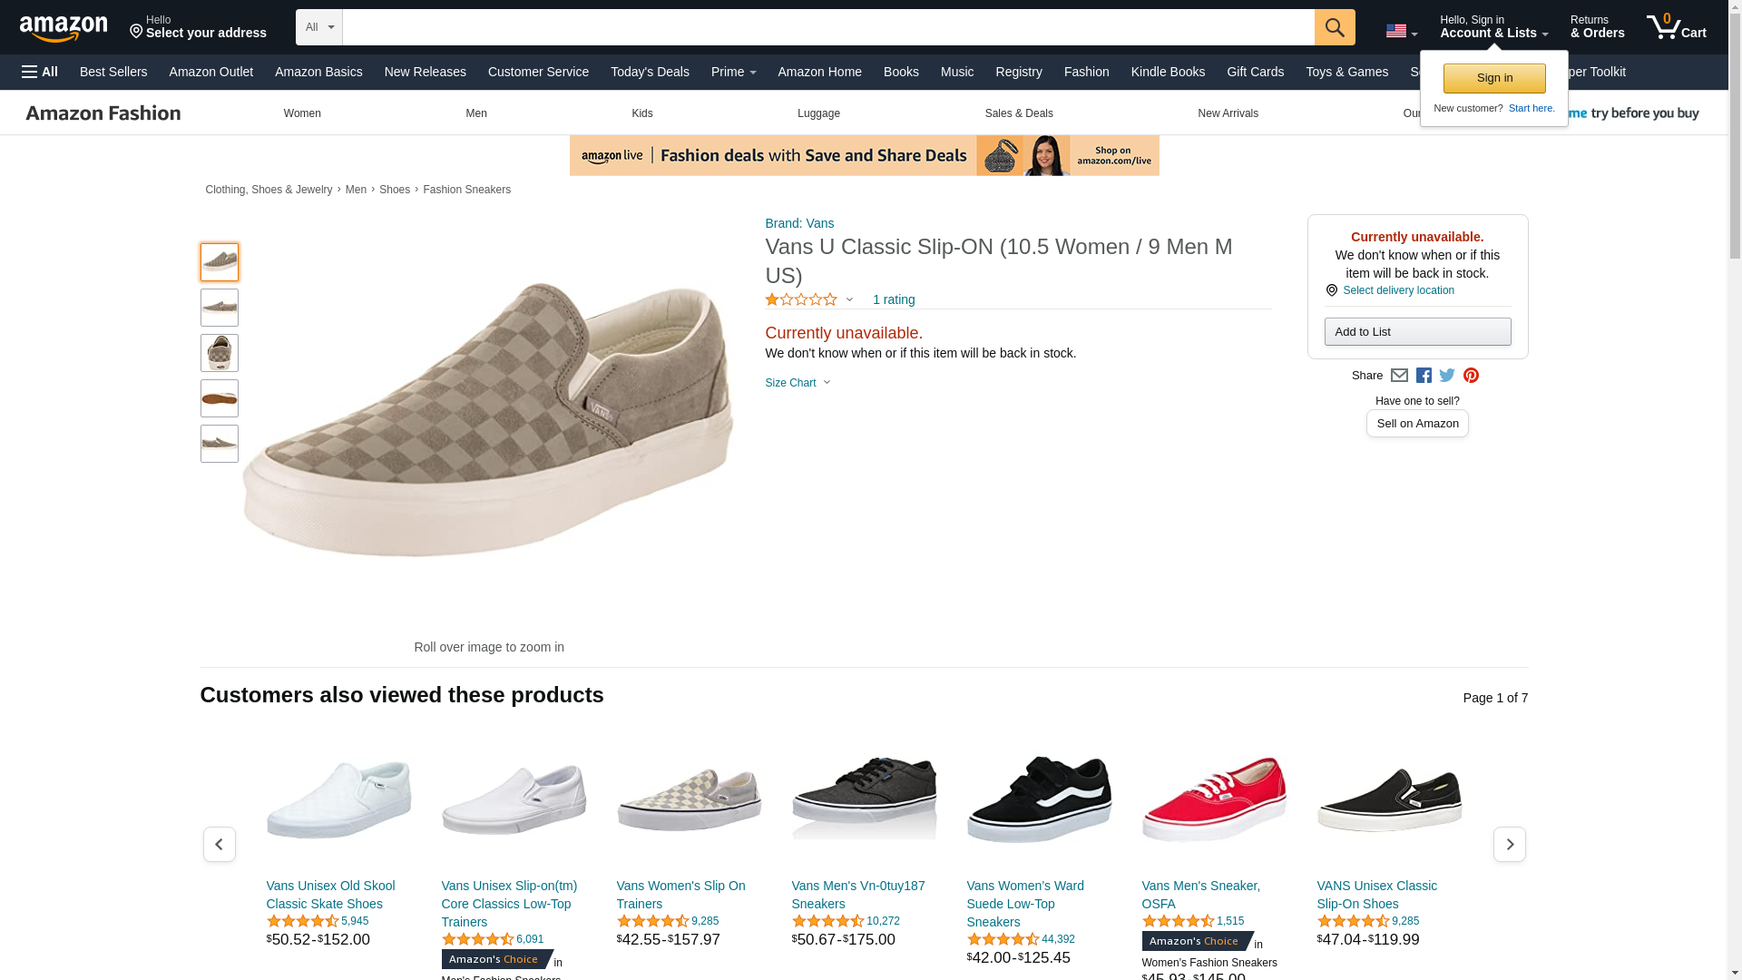Open the shopping cart icon
This screenshot has width=1742, height=980.
pyautogui.click(x=1676, y=26)
